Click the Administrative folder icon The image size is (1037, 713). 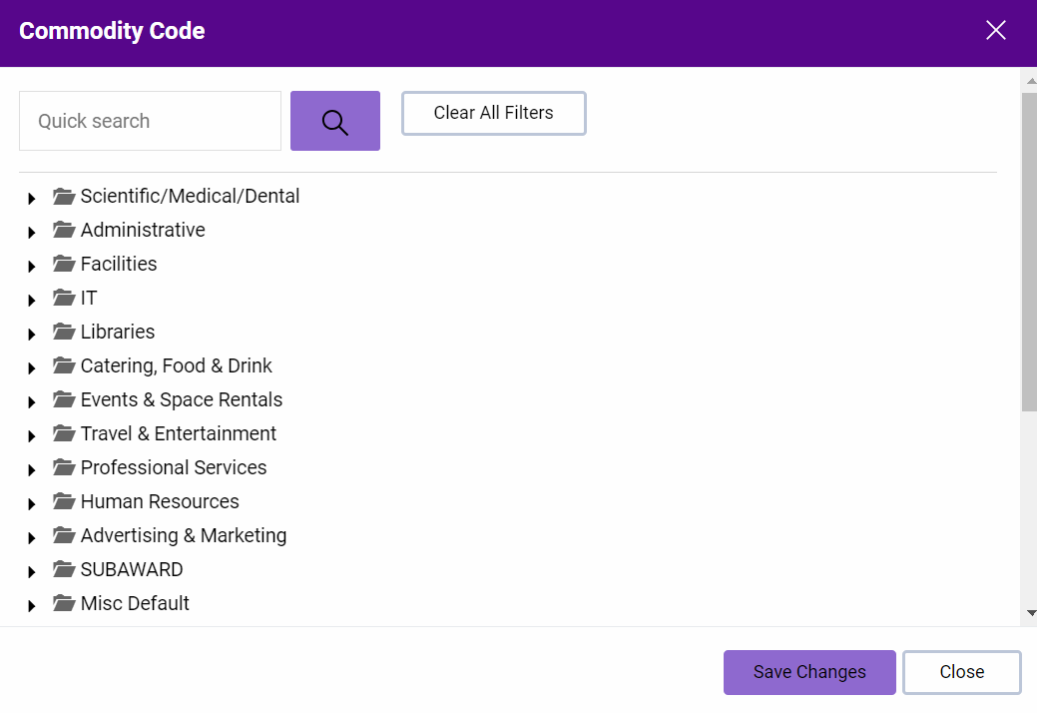click(65, 230)
